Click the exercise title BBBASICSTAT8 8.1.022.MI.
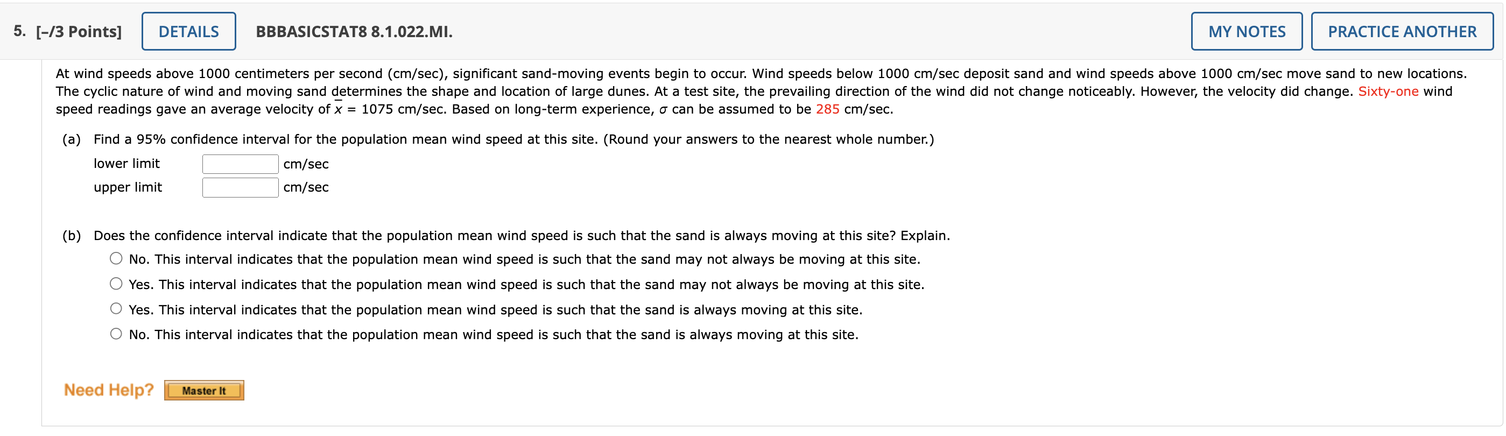 click(x=353, y=33)
